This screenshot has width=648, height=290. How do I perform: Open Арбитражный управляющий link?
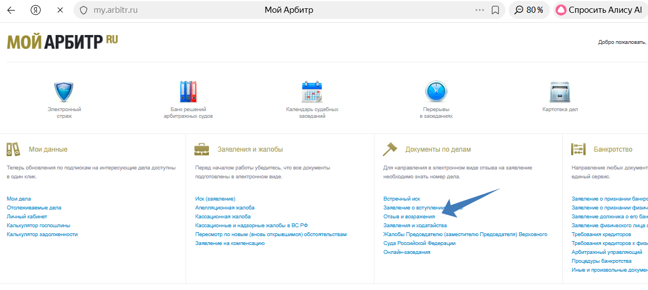coord(607,252)
